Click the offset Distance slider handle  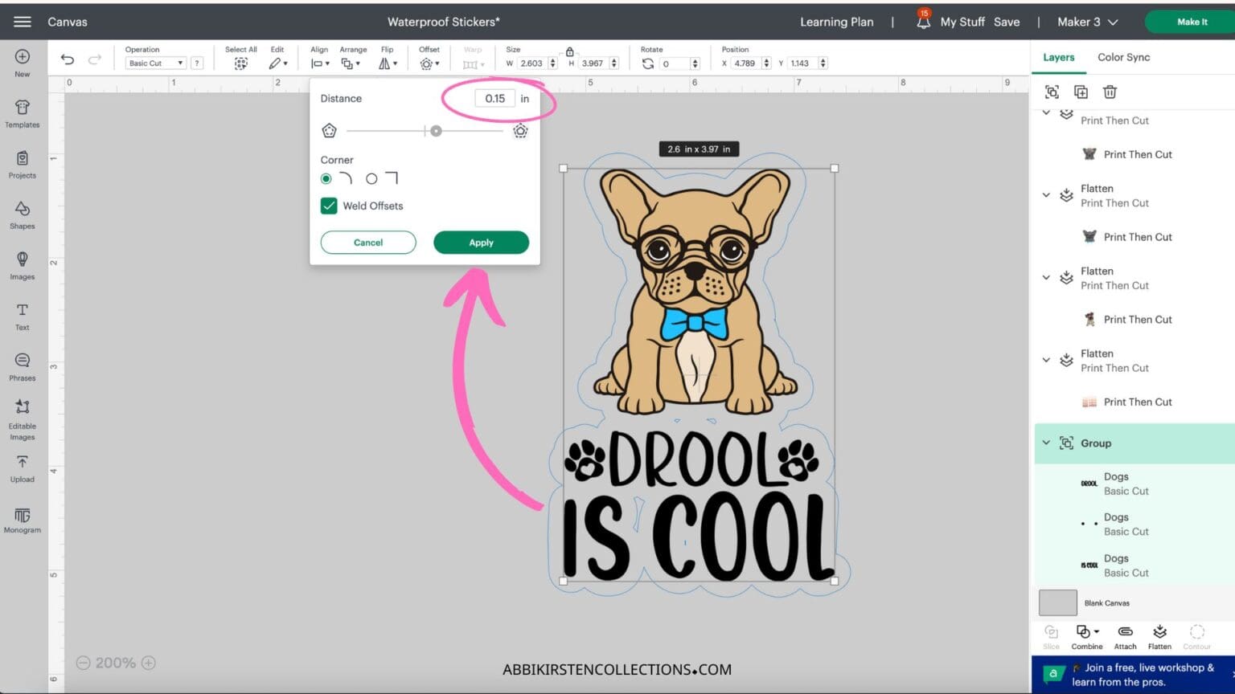click(437, 130)
